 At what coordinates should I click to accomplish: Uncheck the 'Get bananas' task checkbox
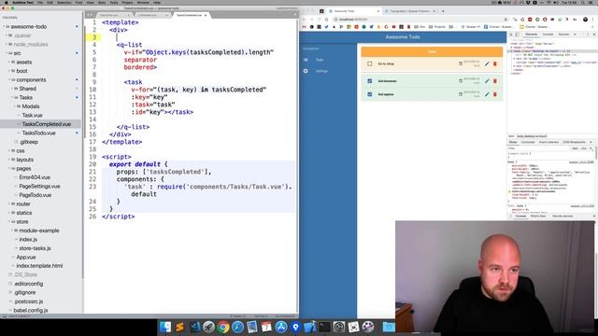[370, 81]
